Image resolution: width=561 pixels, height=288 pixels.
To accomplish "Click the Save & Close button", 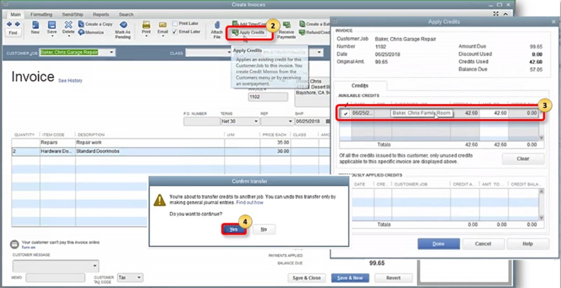I will [x=306, y=278].
